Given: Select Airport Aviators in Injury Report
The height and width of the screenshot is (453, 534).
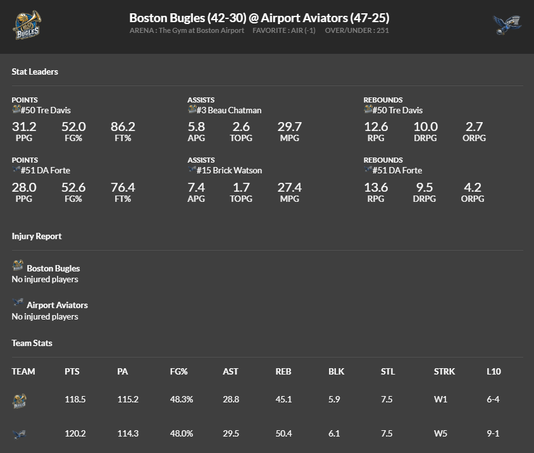Looking at the screenshot, I should tap(57, 305).
